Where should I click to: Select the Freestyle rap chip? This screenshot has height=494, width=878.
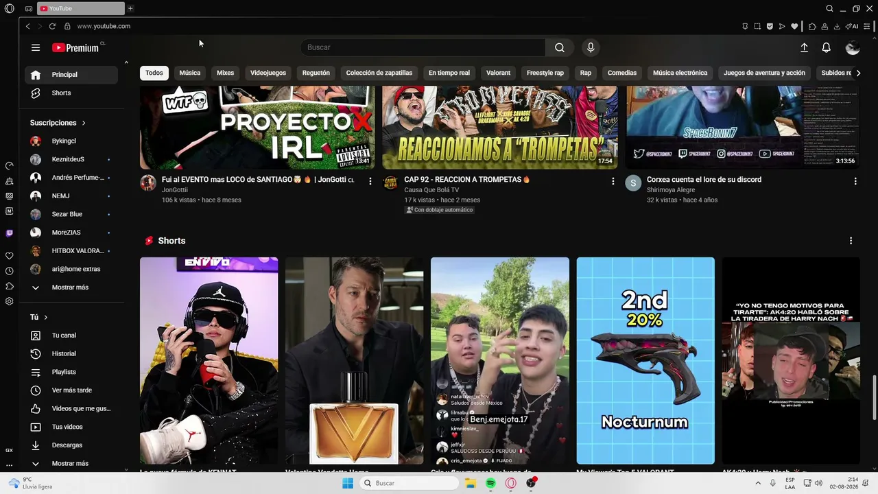pyautogui.click(x=545, y=73)
